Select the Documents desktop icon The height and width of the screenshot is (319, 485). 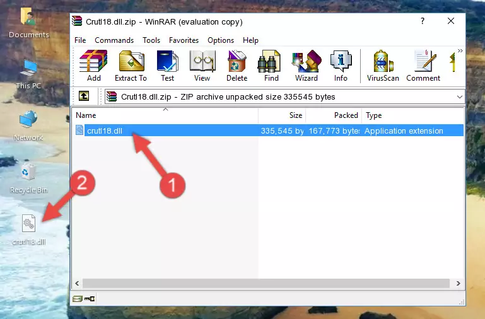point(28,23)
